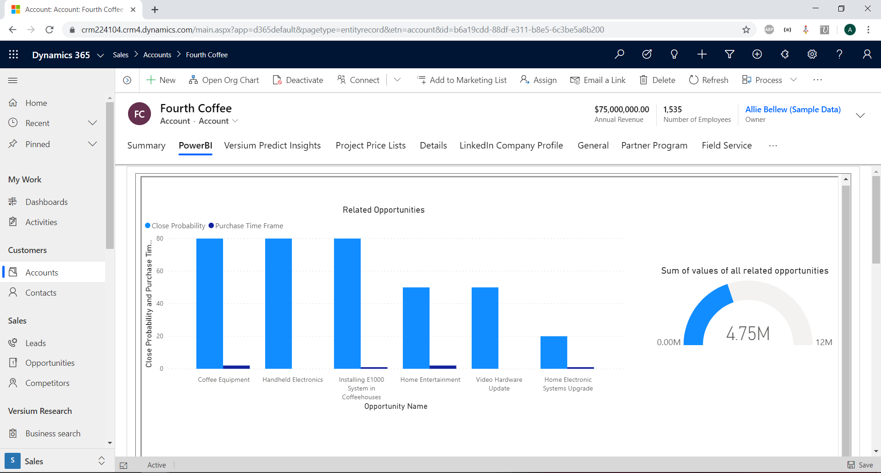Open command bar overflow ellipsis
The height and width of the screenshot is (473, 881).
point(818,80)
